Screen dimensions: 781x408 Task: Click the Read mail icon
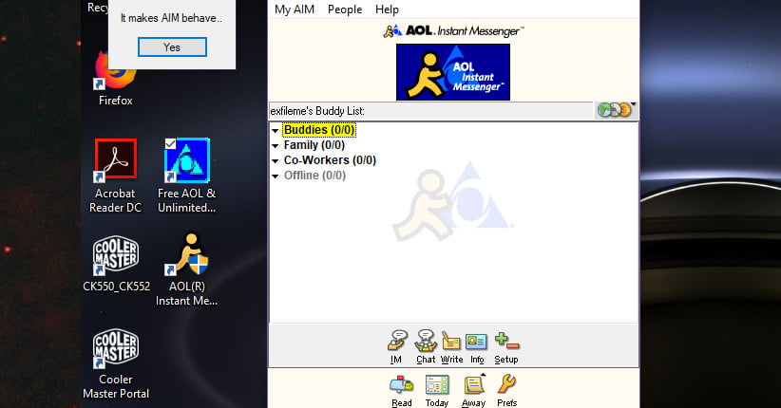(x=402, y=391)
